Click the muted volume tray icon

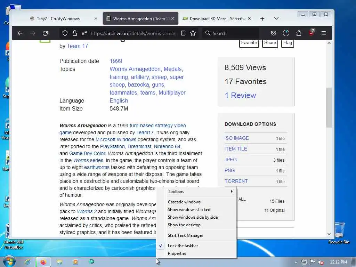pos(321,262)
